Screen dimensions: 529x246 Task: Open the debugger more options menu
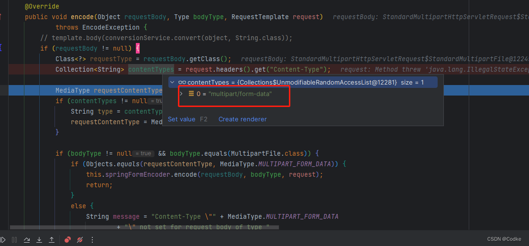[x=92, y=240]
